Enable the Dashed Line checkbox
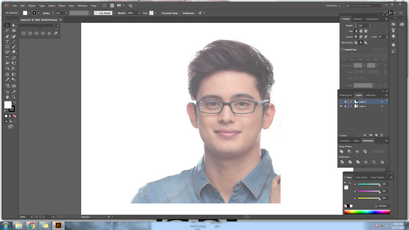 [342, 50]
